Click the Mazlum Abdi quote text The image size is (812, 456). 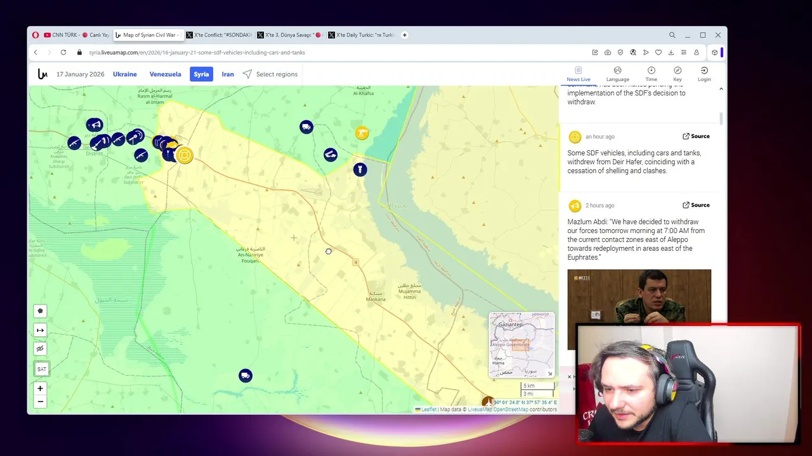click(636, 239)
